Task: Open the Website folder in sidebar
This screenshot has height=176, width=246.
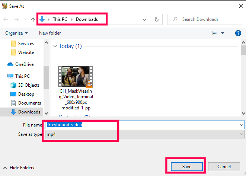Action: point(26,52)
